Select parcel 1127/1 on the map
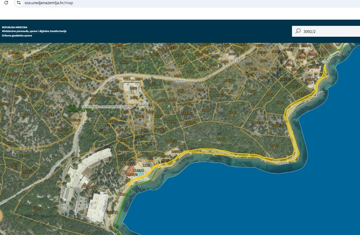Image resolution: width=360 pixels, height=235 pixels. 37,208
